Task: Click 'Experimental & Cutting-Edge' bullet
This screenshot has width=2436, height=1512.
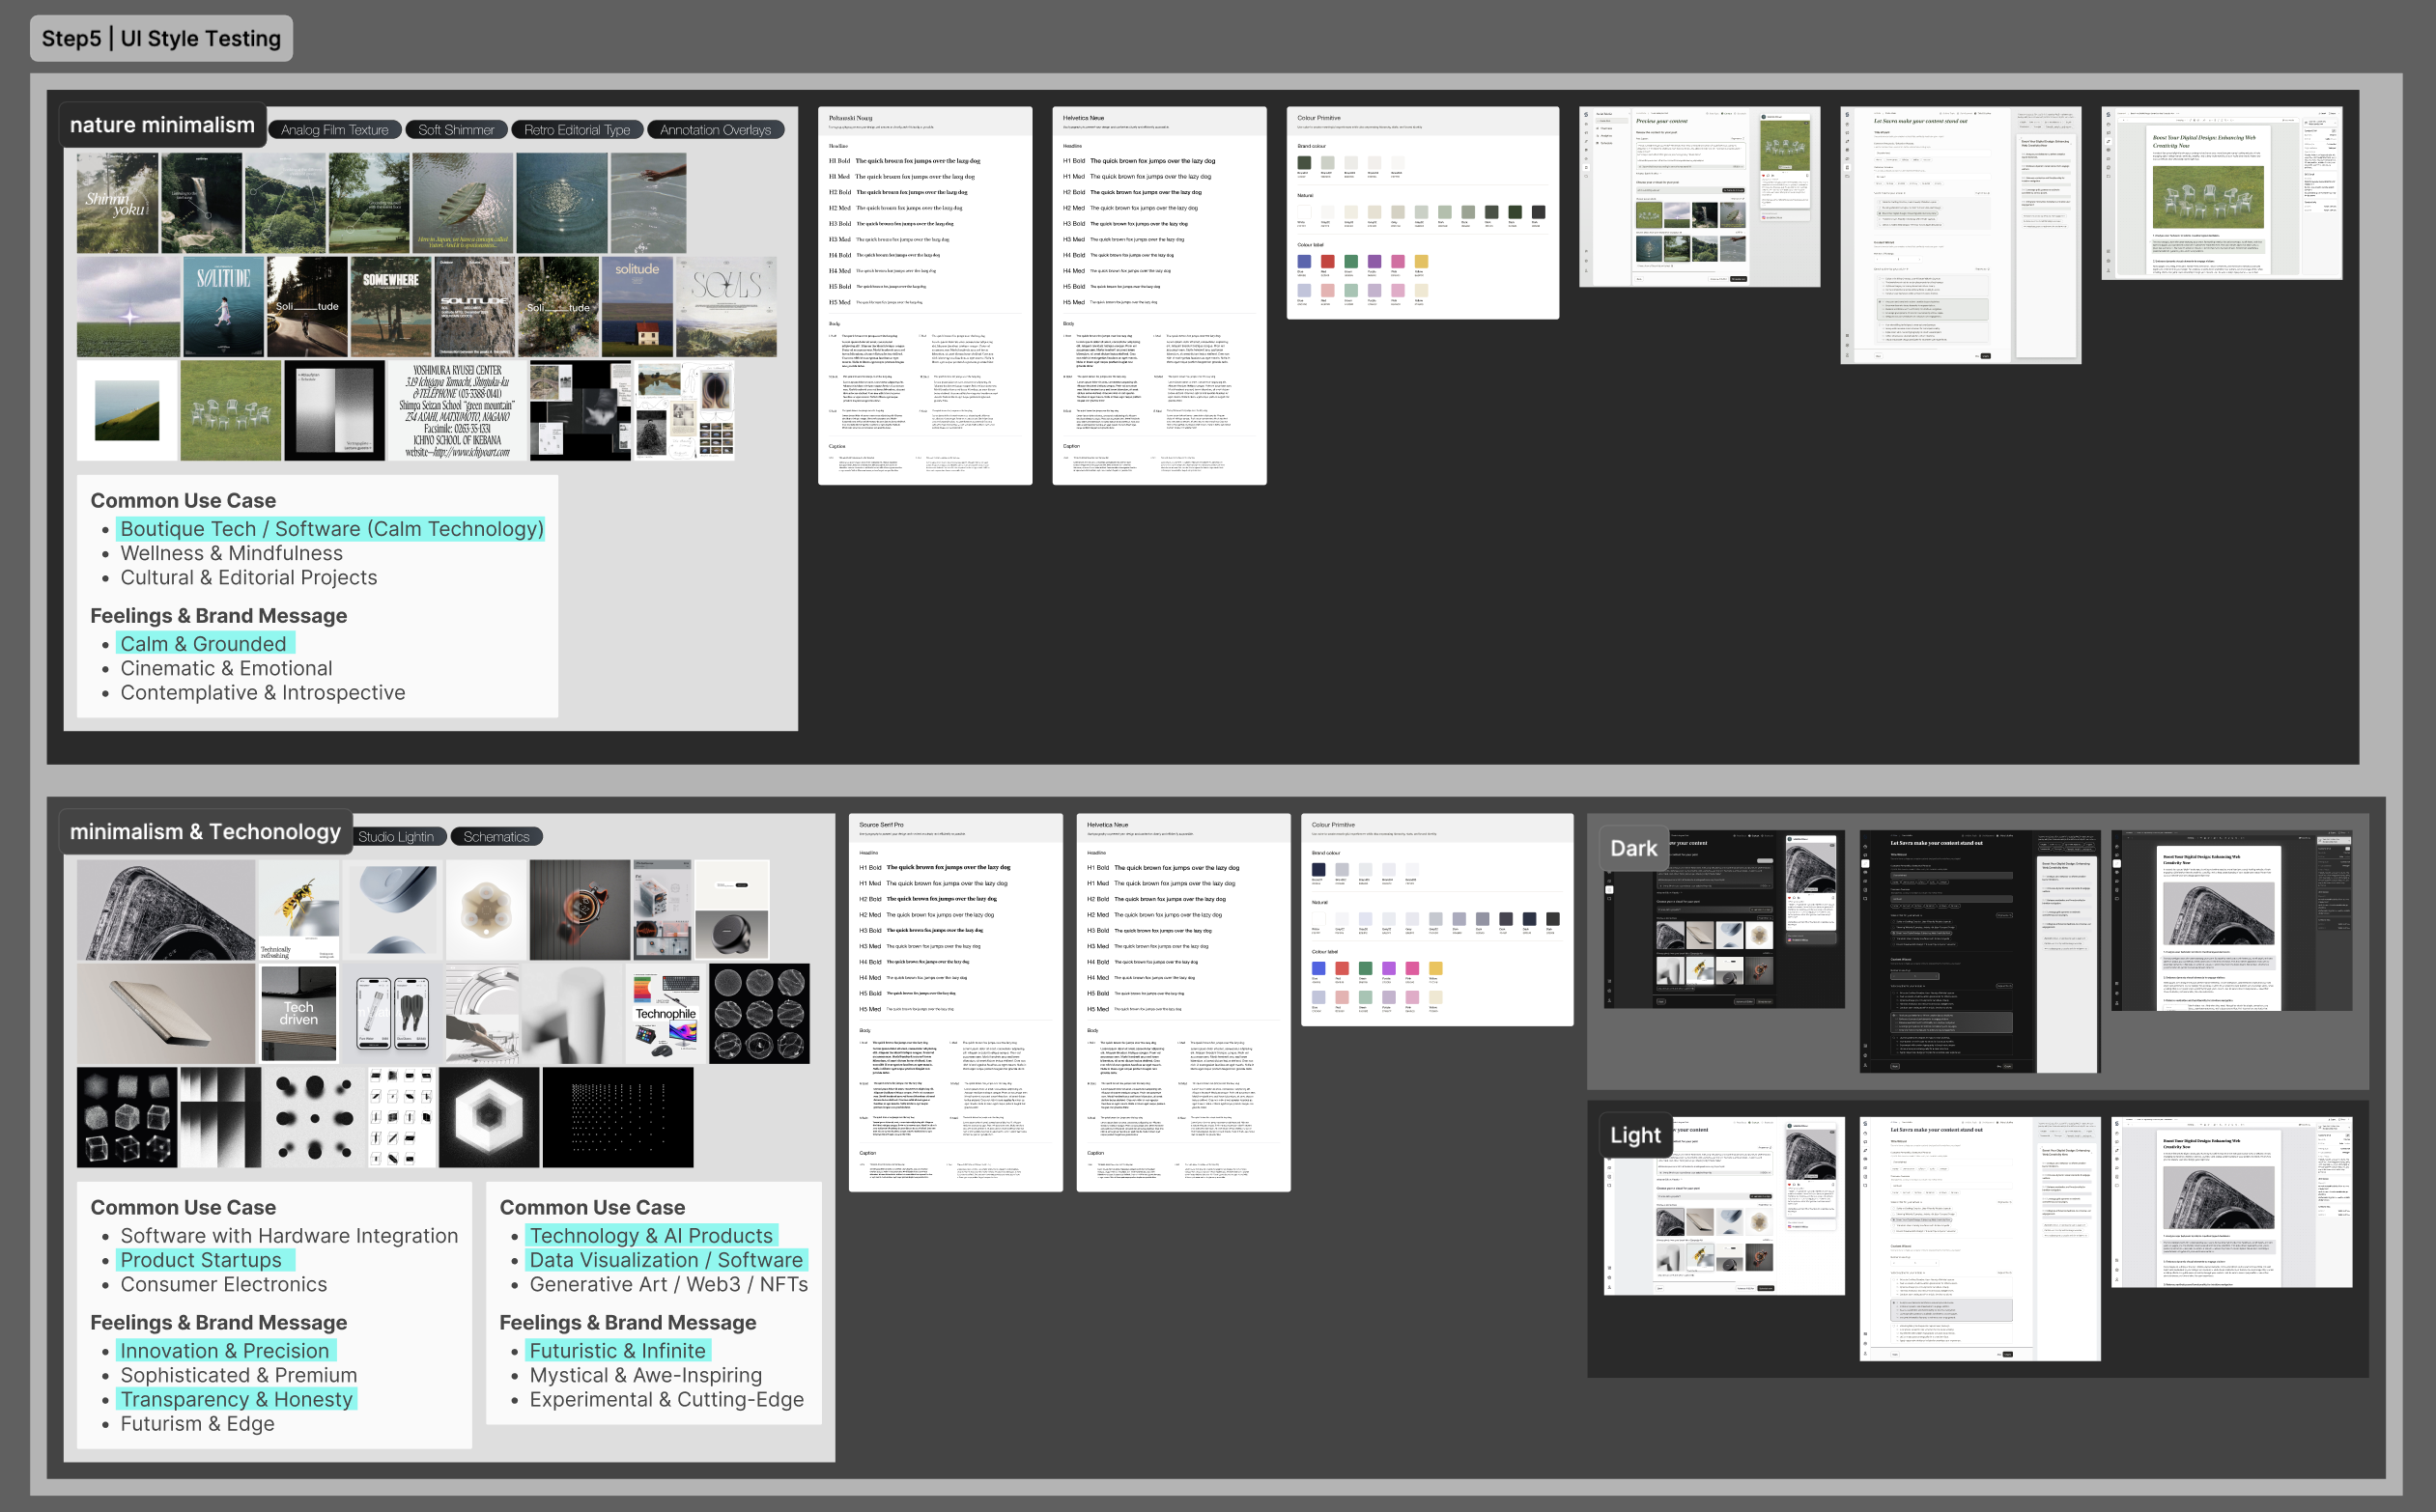Action: [x=666, y=1399]
